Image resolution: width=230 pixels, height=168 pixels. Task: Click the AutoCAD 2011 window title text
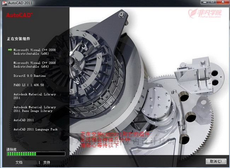tap(20, 3)
